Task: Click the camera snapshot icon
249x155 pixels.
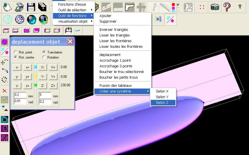Action: pyautogui.click(x=215, y=7)
